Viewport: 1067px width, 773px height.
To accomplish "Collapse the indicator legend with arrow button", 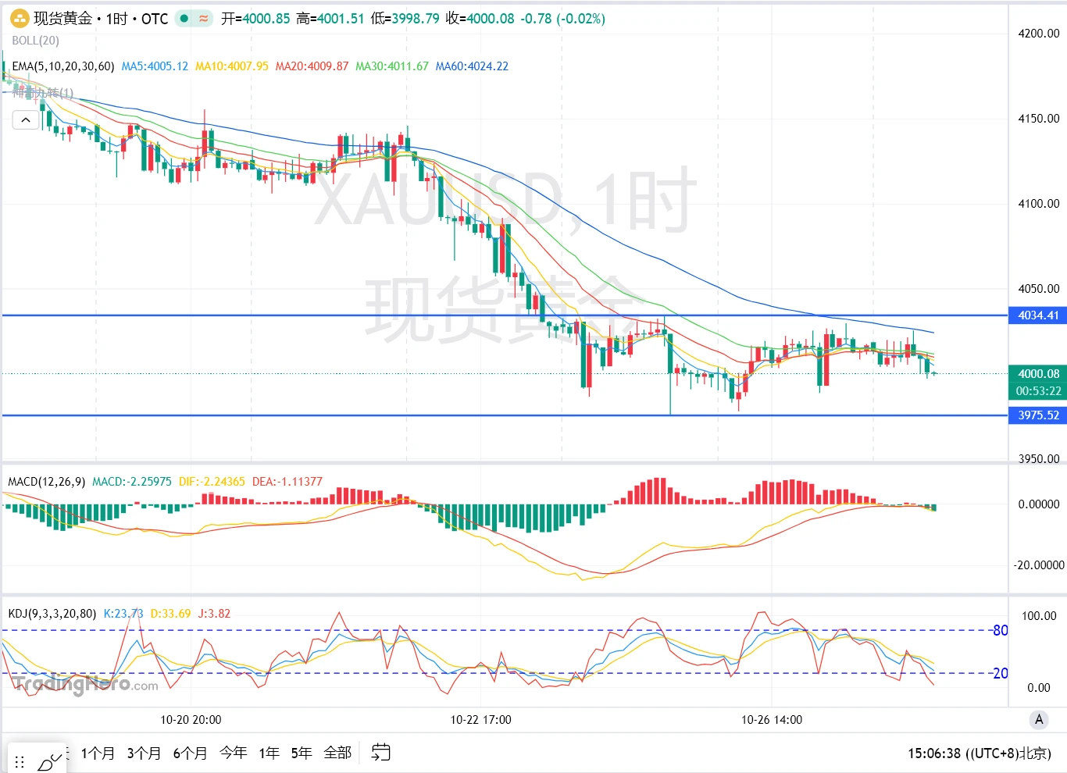I will (x=26, y=120).
